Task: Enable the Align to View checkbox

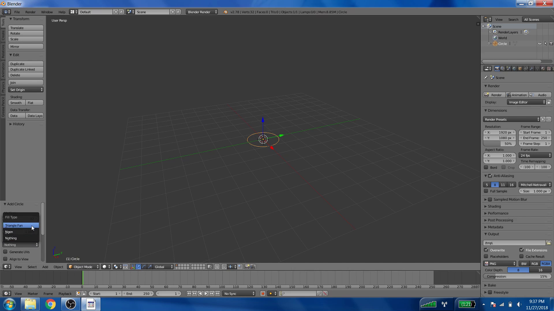Action: click(5, 259)
